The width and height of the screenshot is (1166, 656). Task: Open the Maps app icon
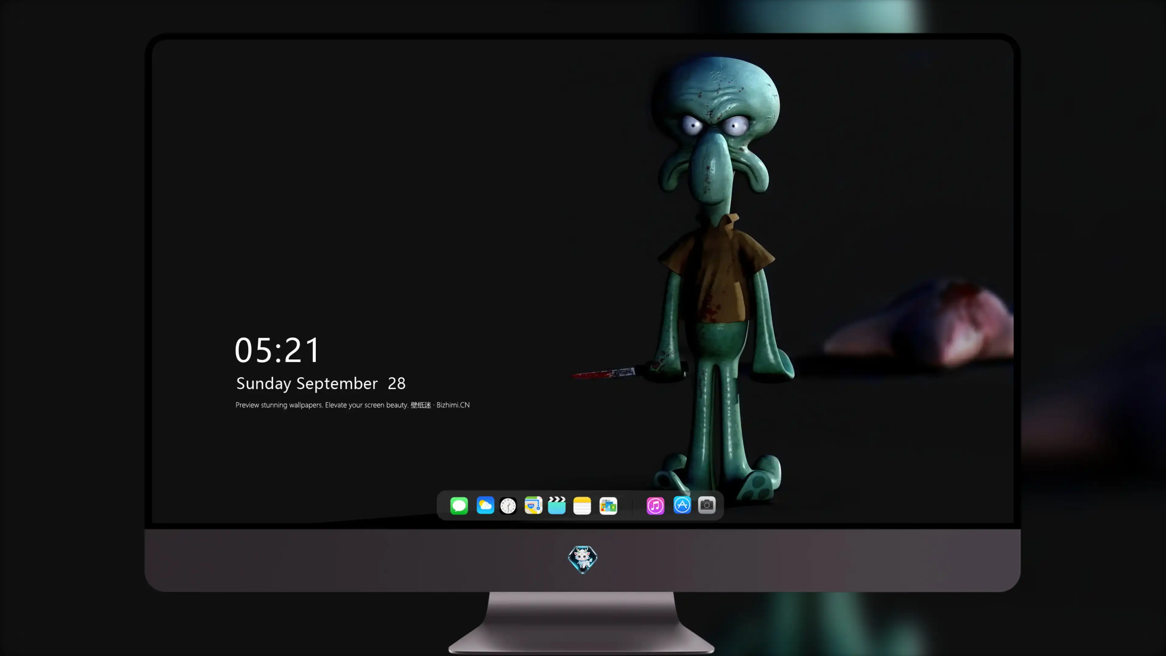coord(533,505)
